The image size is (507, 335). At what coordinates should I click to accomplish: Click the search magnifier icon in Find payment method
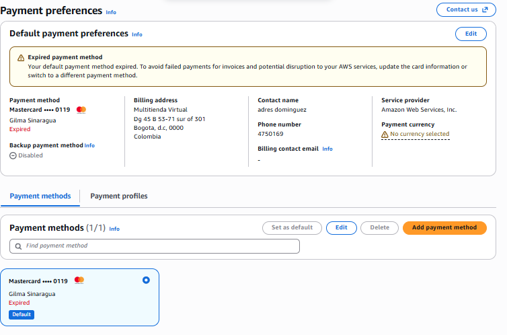[x=18, y=246]
